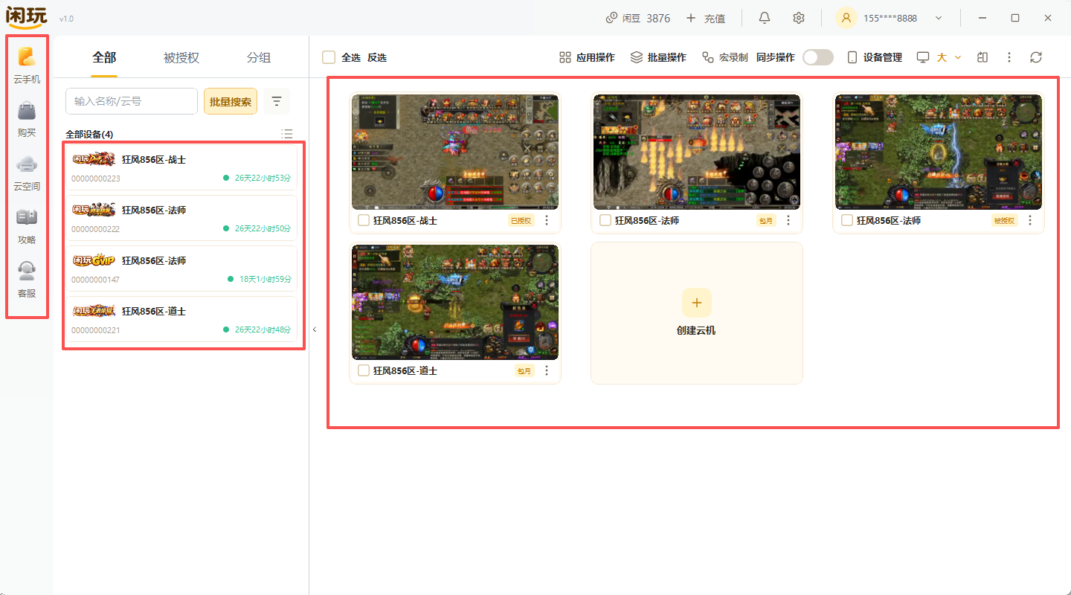
Task: Refresh the device grid
Action: pos(1036,57)
